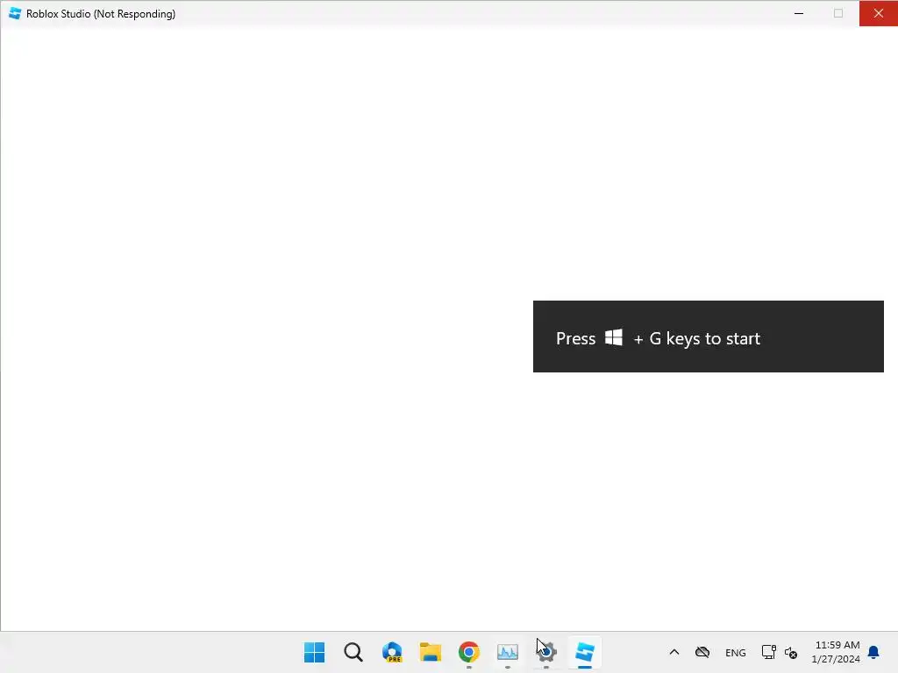Image resolution: width=898 pixels, height=673 pixels.
Task: Open File Explorer from taskbar
Action: click(431, 652)
